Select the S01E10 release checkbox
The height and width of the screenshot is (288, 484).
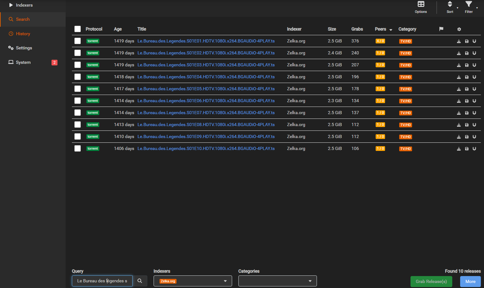(x=78, y=148)
